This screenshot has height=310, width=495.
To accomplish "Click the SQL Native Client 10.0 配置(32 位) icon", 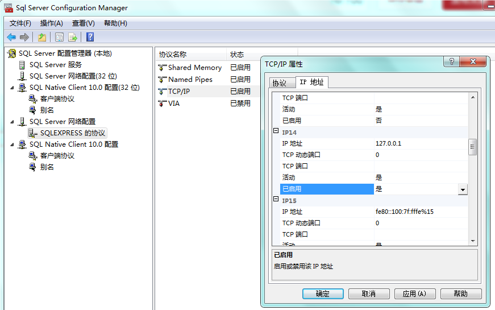I will coord(22,88).
